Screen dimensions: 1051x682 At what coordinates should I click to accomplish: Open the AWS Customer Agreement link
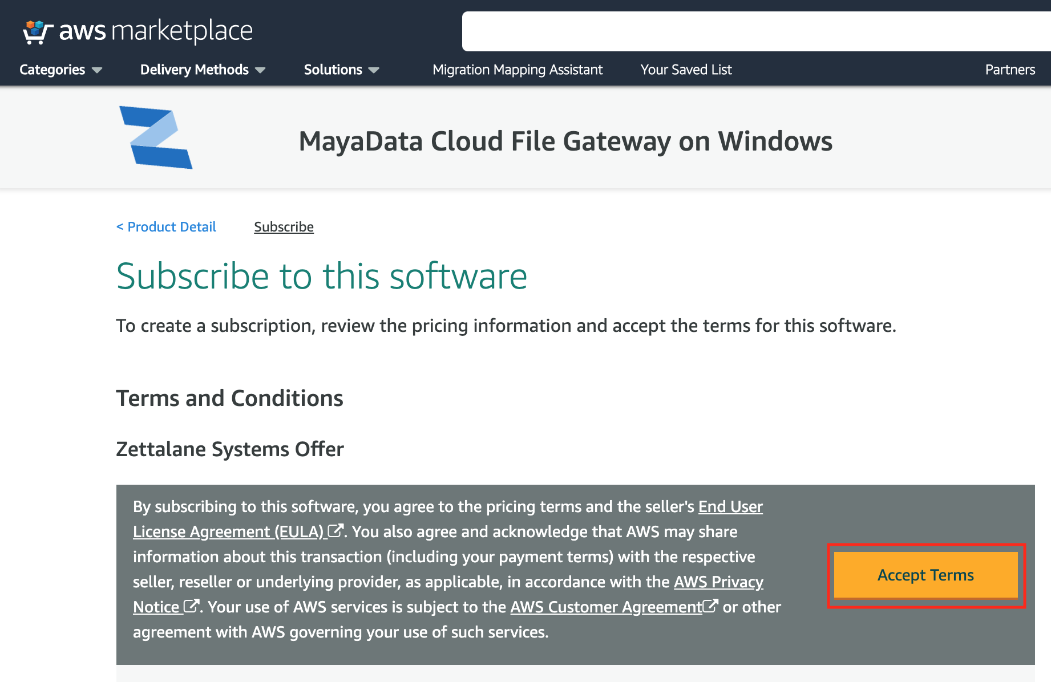click(605, 607)
